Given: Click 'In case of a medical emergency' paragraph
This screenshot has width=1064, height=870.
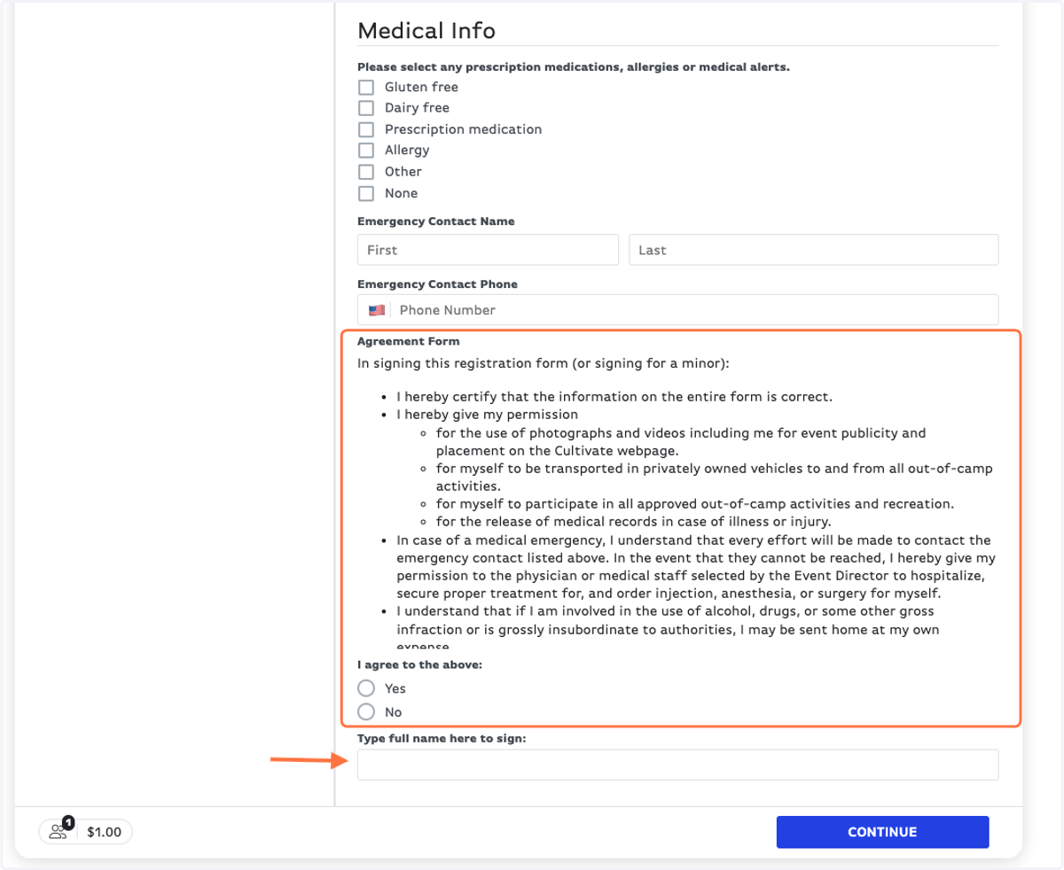Looking at the screenshot, I should pyautogui.click(x=696, y=567).
